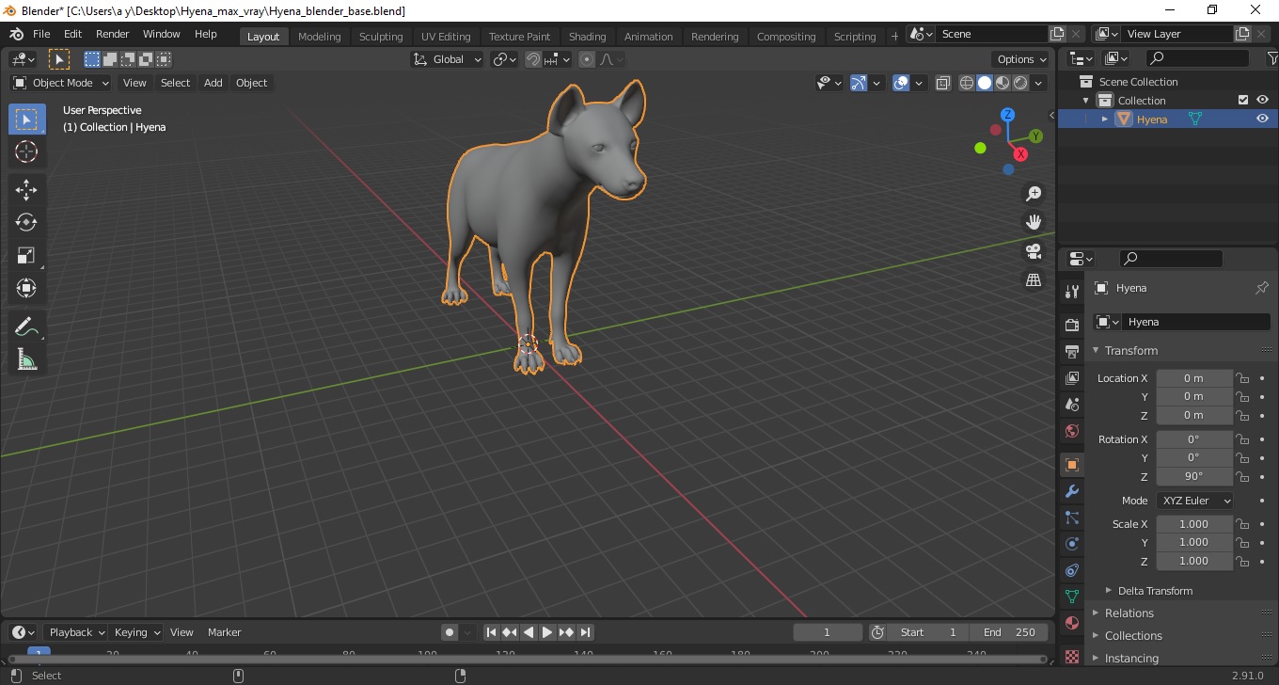
Task: Toggle Collection exclude checkbox in outliner
Action: click(1243, 100)
